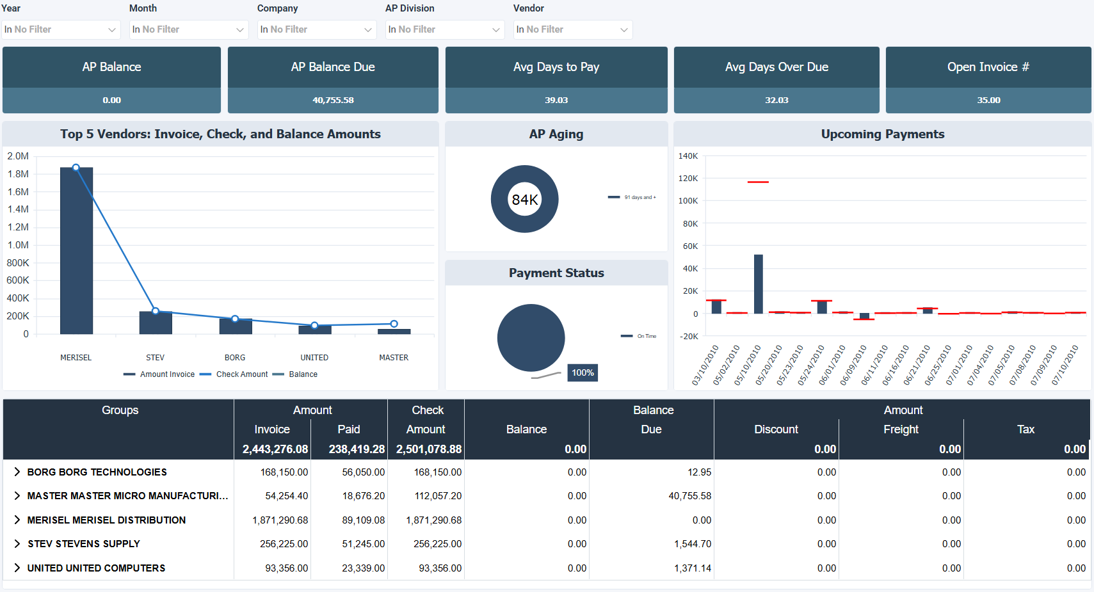Click the Upcoming Payments chart title
The height and width of the screenshot is (592, 1094).
883,134
